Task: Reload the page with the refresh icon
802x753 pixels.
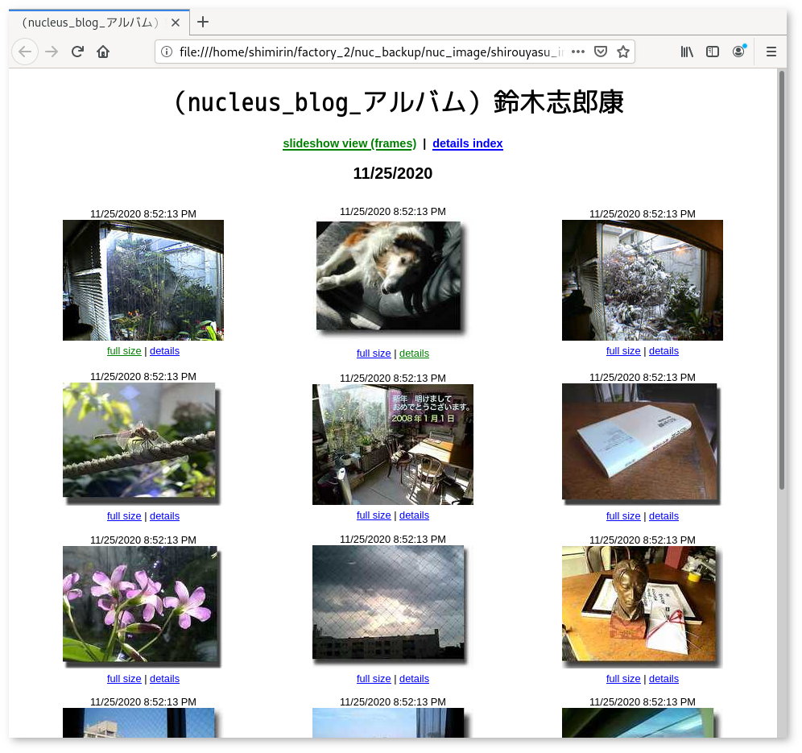Action: coord(77,52)
